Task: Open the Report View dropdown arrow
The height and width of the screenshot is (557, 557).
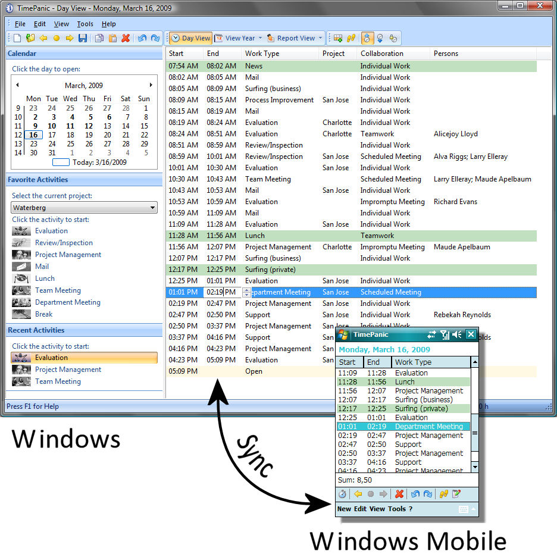Action: pyautogui.click(x=320, y=38)
